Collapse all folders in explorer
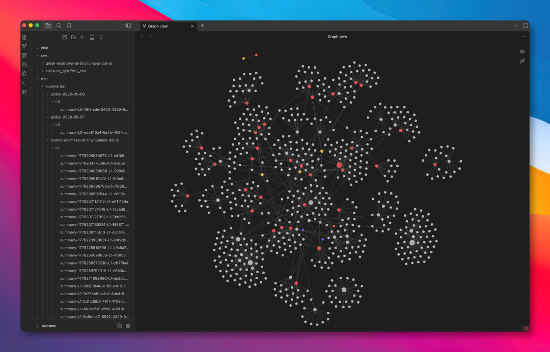 tap(101, 37)
